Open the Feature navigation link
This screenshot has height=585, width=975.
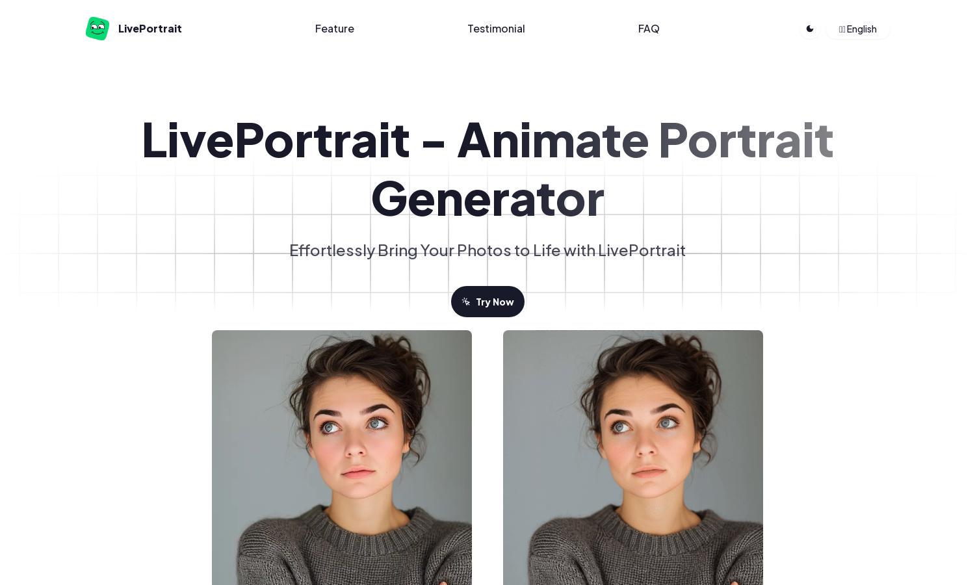(335, 29)
